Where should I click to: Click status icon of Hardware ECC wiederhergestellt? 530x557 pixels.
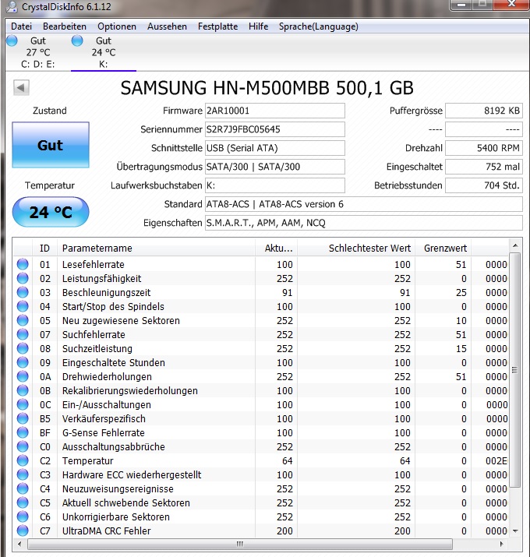click(23, 474)
